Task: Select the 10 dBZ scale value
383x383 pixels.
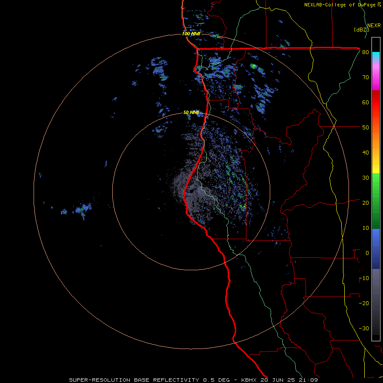Action: (x=366, y=228)
